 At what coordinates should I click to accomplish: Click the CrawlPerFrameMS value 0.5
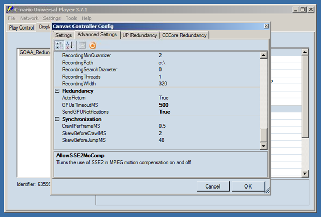click(162, 126)
